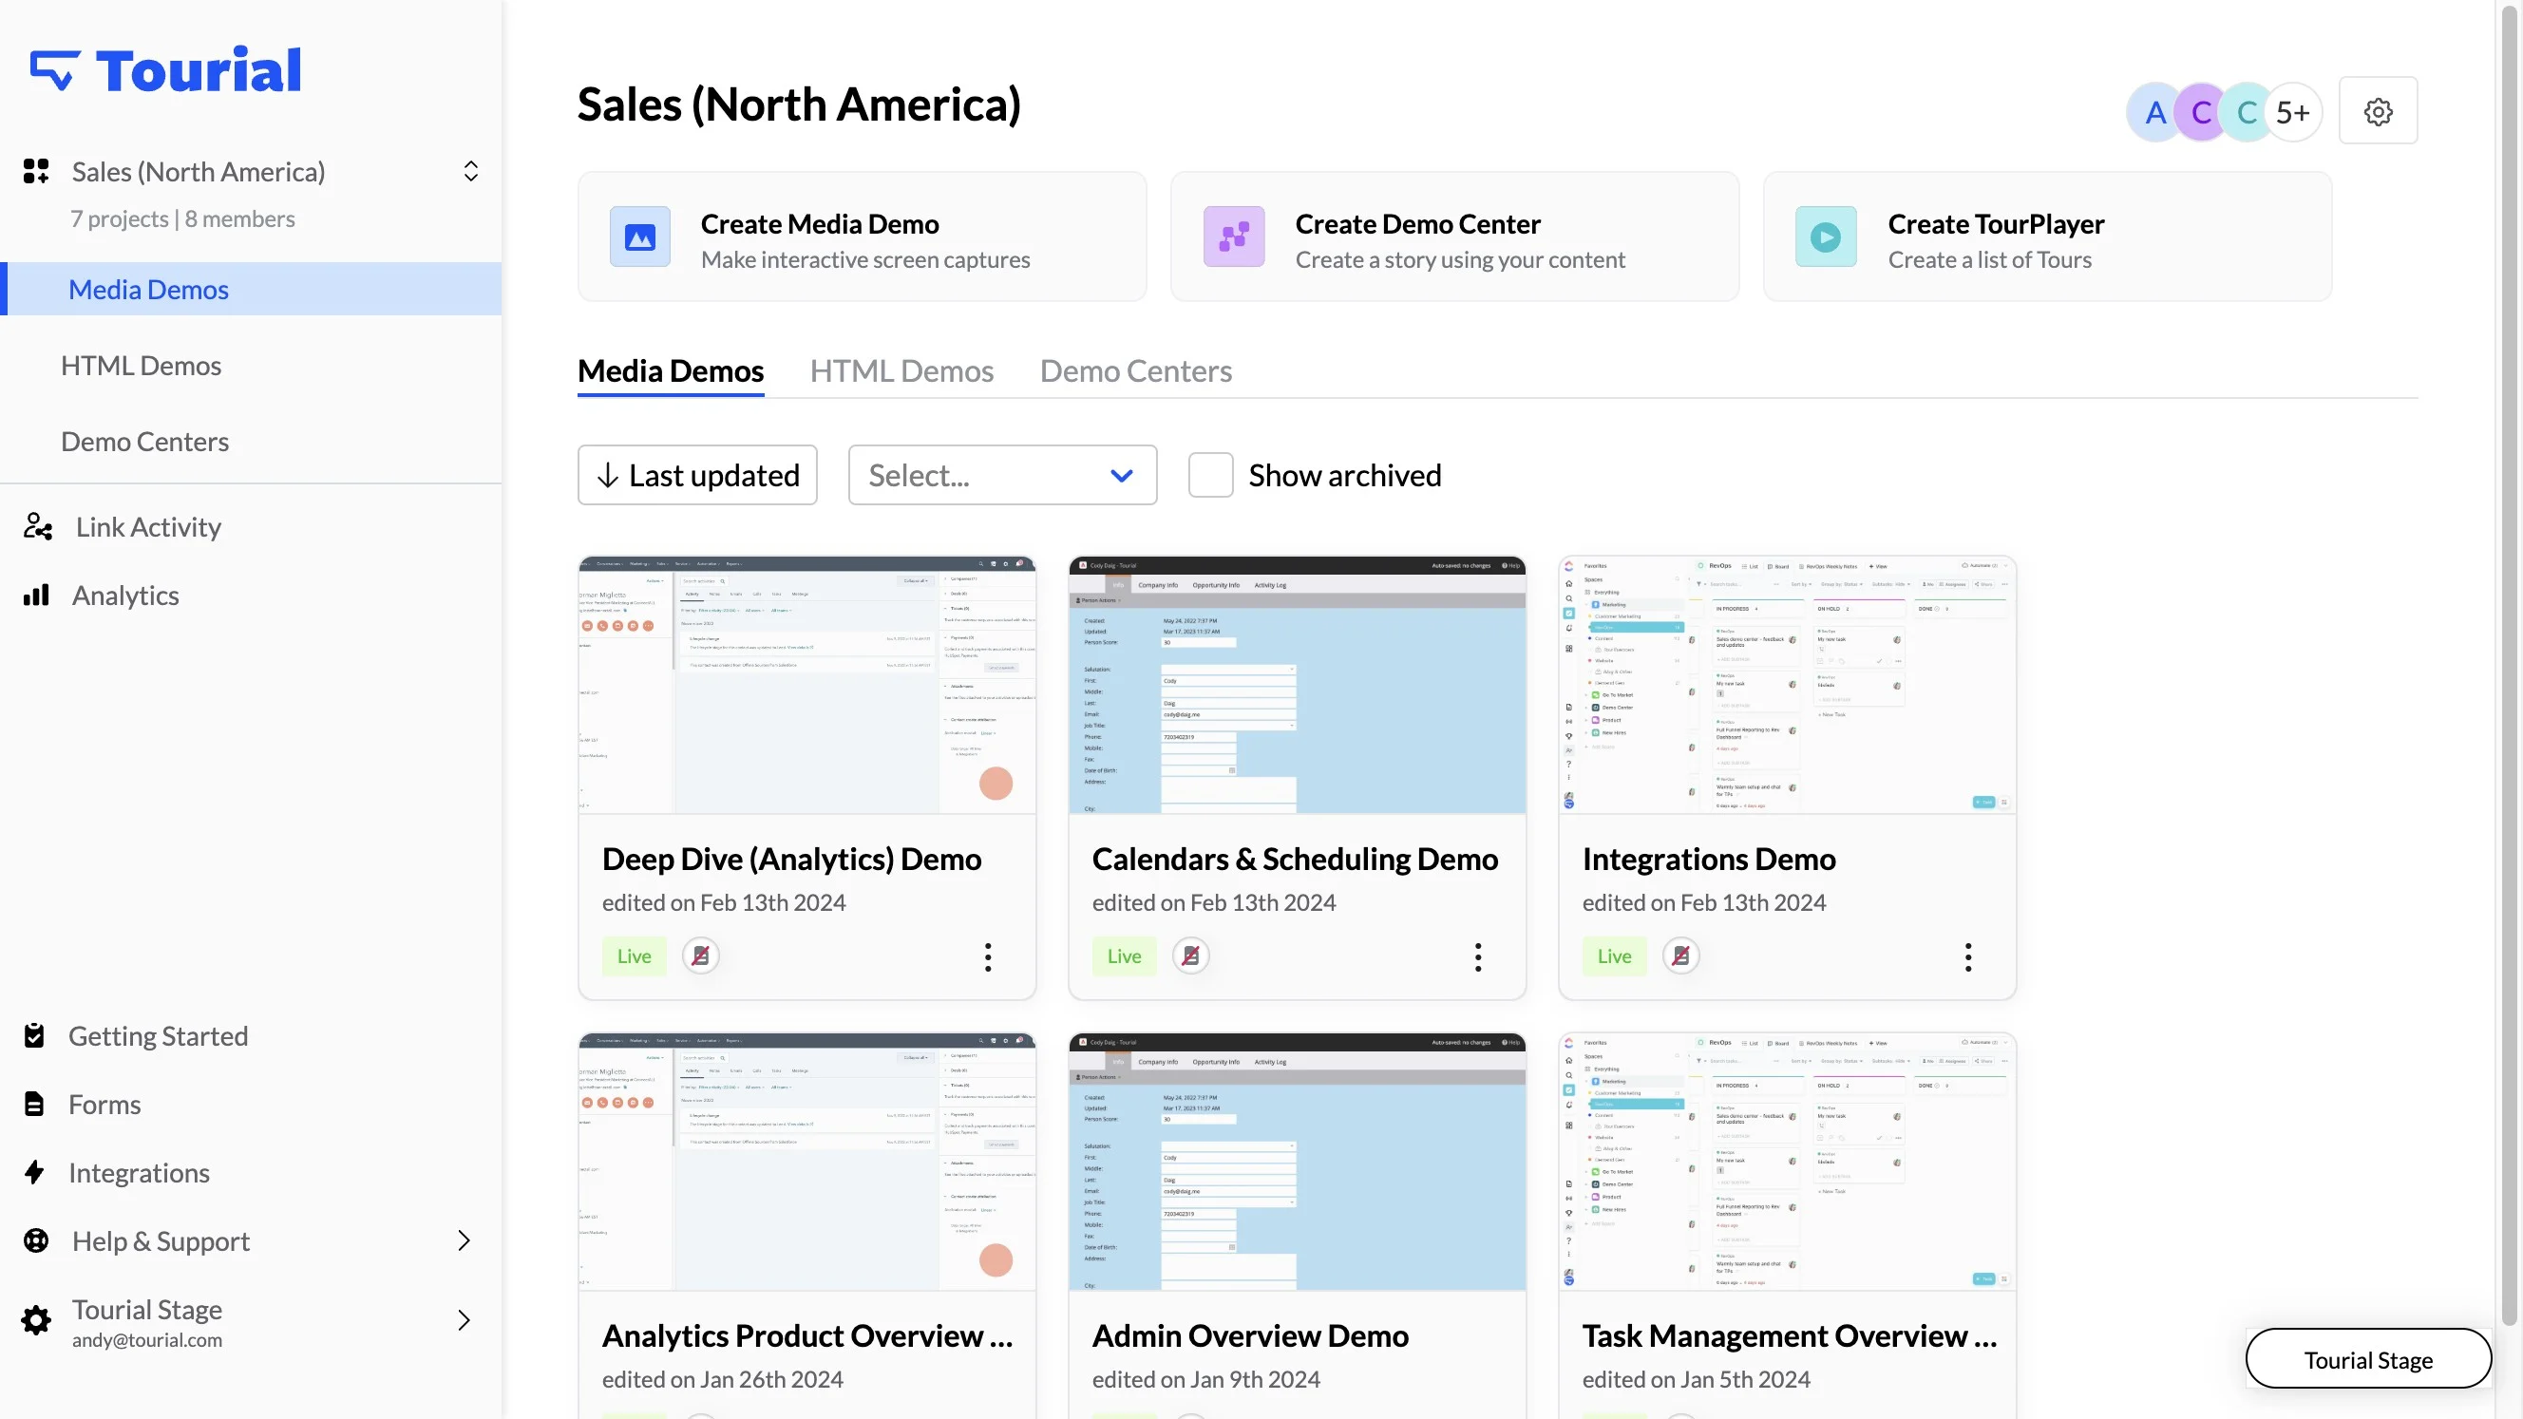
Task: Click the Create Media Demo image icon
Action: 640,237
